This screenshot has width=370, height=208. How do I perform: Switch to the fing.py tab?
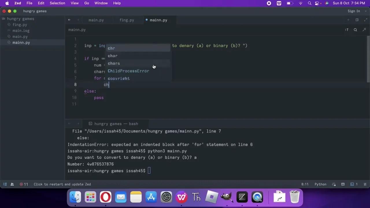(127, 20)
